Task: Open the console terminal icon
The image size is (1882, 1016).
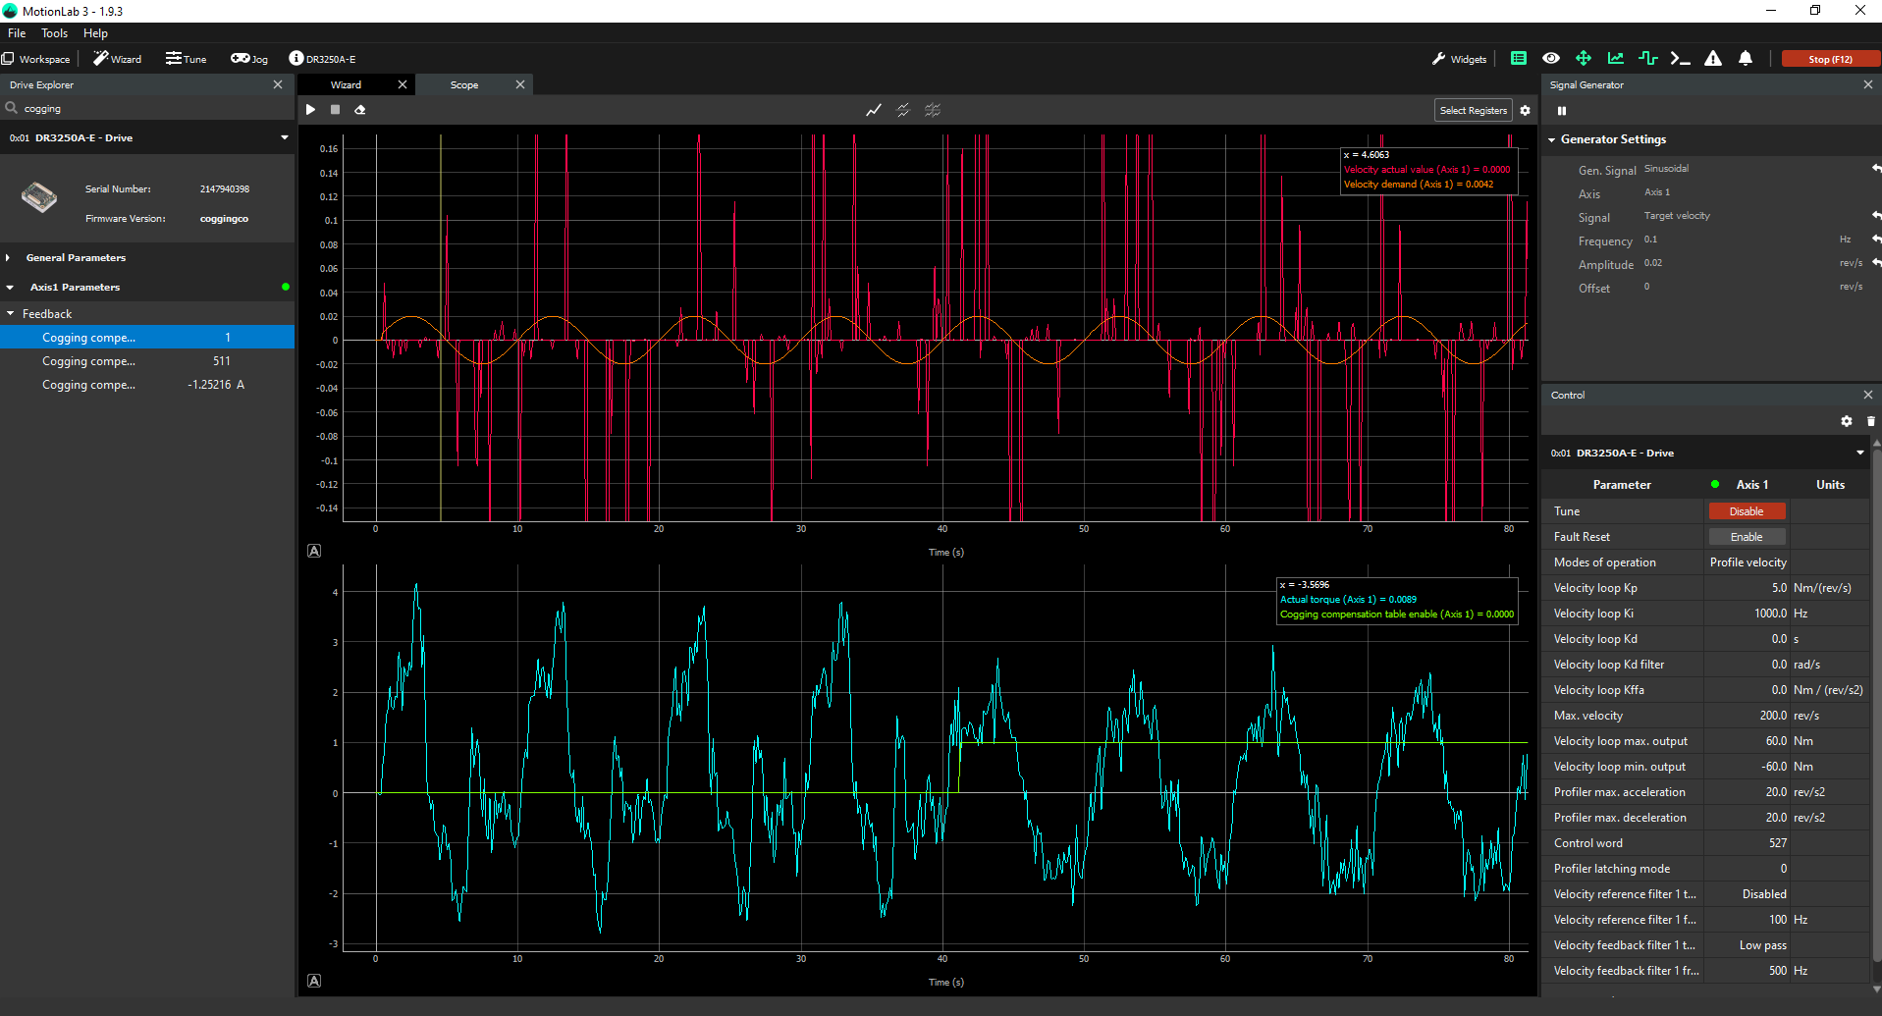Action: point(1681,58)
